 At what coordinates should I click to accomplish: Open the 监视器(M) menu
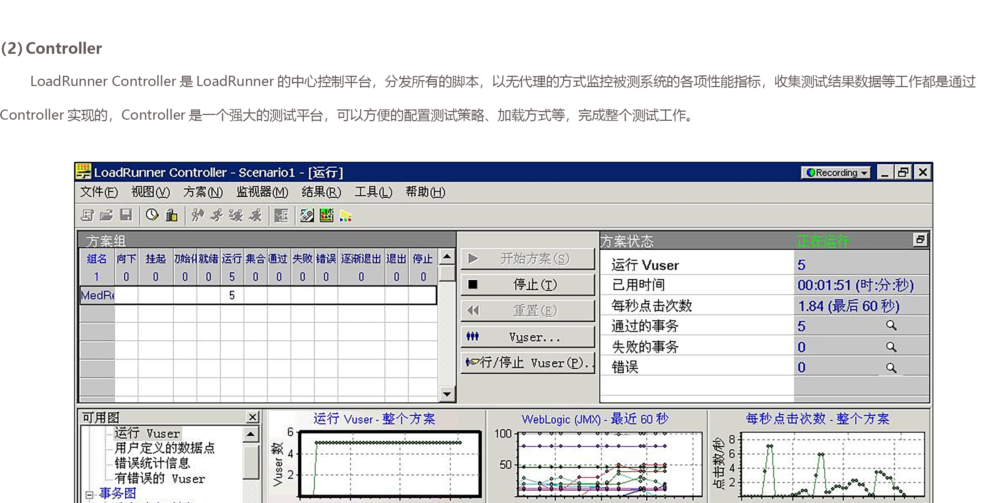click(x=262, y=192)
